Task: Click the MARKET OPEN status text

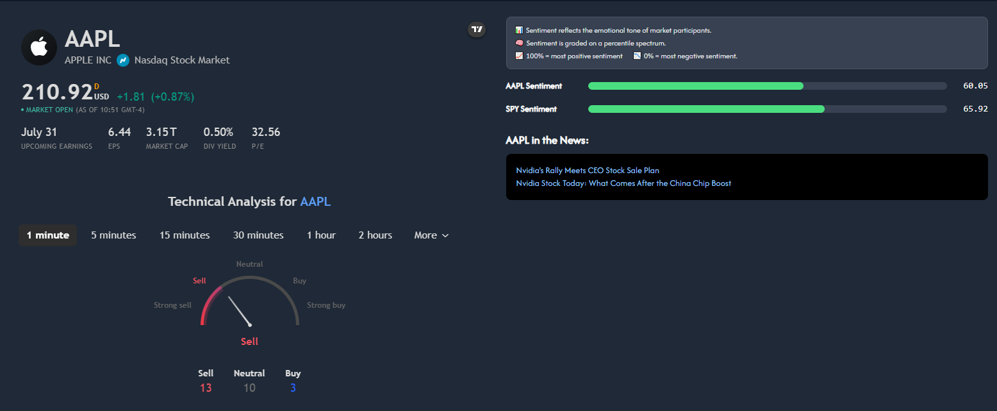Action: tap(49, 110)
